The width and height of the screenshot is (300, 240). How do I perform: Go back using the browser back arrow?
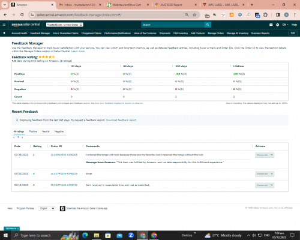tap(5, 15)
